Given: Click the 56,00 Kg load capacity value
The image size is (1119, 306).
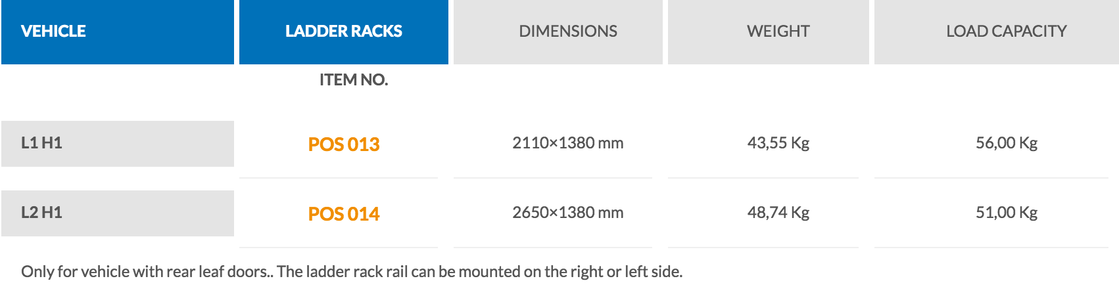Looking at the screenshot, I should pos(1007,142).
